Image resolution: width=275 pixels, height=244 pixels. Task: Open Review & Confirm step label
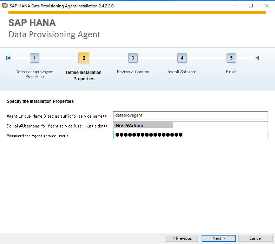tap(133, 72)
